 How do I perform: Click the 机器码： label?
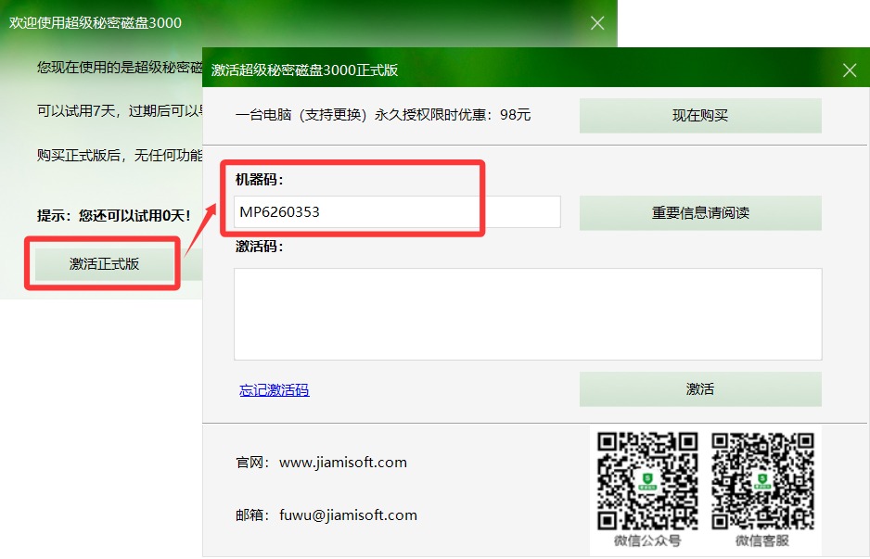[x=259, y=180]
